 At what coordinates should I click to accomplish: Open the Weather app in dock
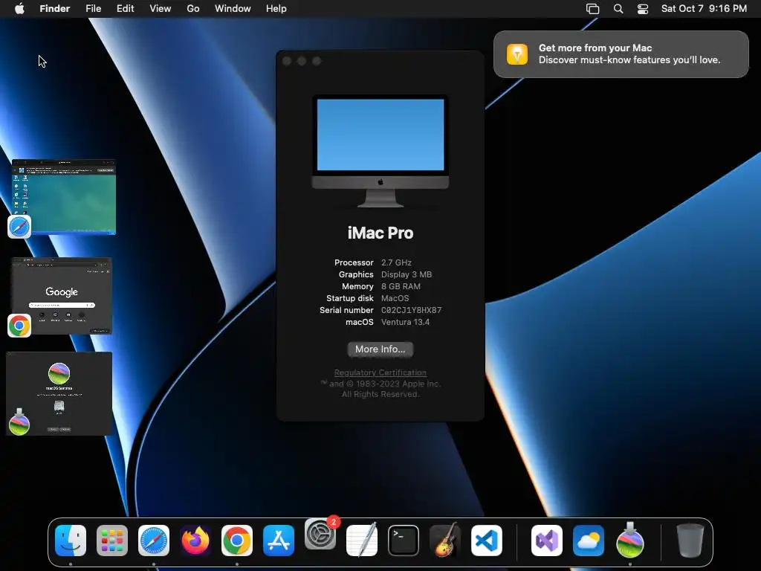[589, 541]
